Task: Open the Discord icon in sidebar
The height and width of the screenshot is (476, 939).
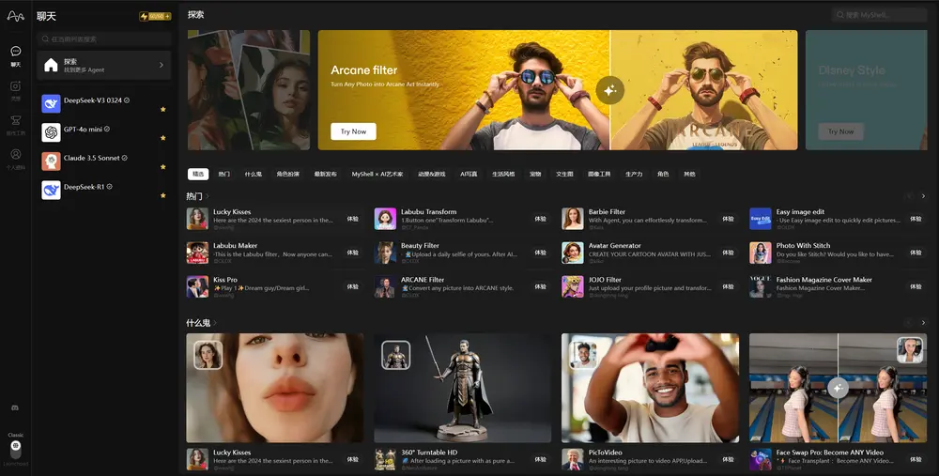Action: (x=15, y=407)
